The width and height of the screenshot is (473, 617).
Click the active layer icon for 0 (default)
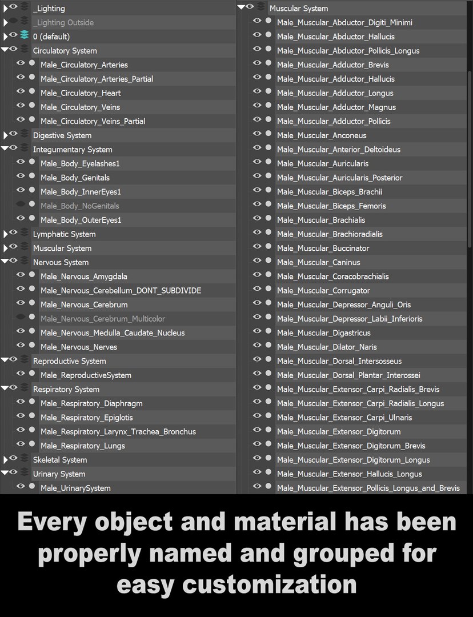(x=25, y=35)
